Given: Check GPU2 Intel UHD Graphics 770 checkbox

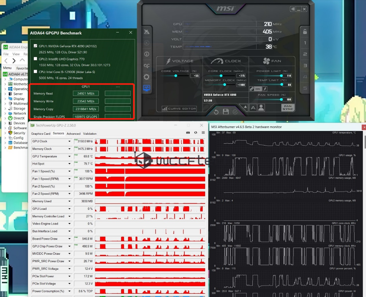Looking at the screenshot, I should (x=35, y=59).
